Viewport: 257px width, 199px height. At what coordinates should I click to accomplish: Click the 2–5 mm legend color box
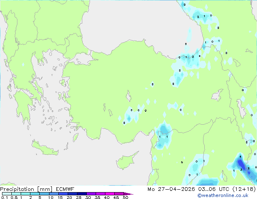(35, 194)
